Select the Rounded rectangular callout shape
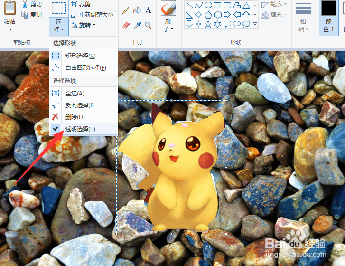Viewport: 345px width, 266px height. pos(227,24)
